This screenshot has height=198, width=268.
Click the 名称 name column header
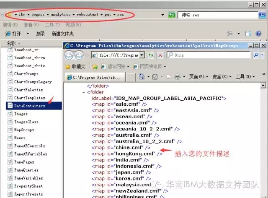pos(11,43)
